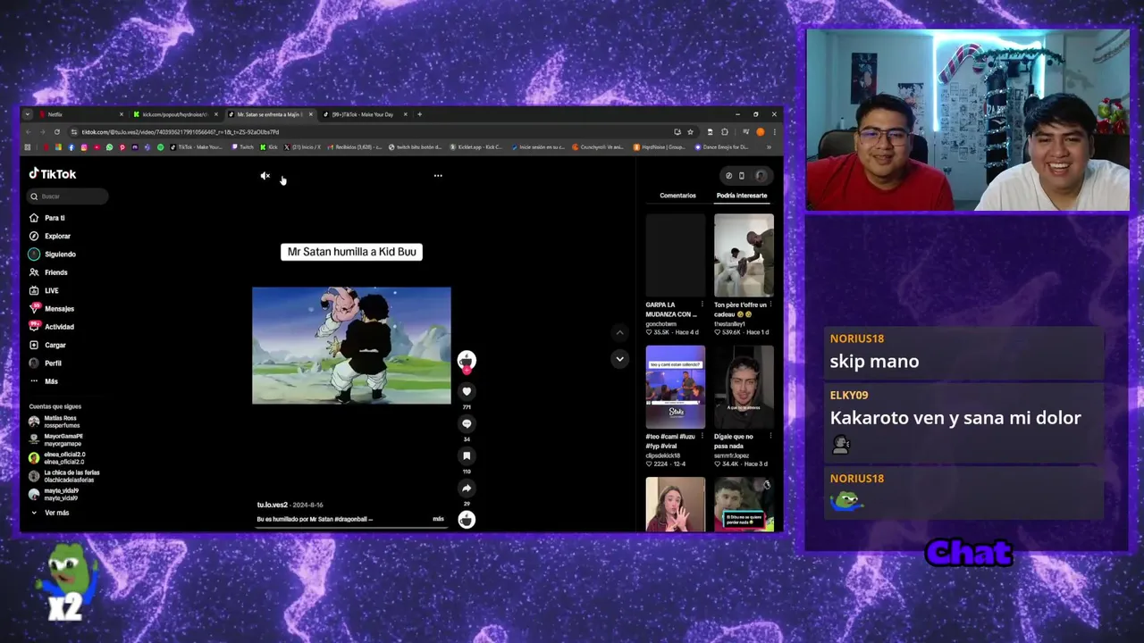Switch to the kick.com popout tab
Image resolution: width=1144 pixels, height=643 pixels.
coord(174,114)
